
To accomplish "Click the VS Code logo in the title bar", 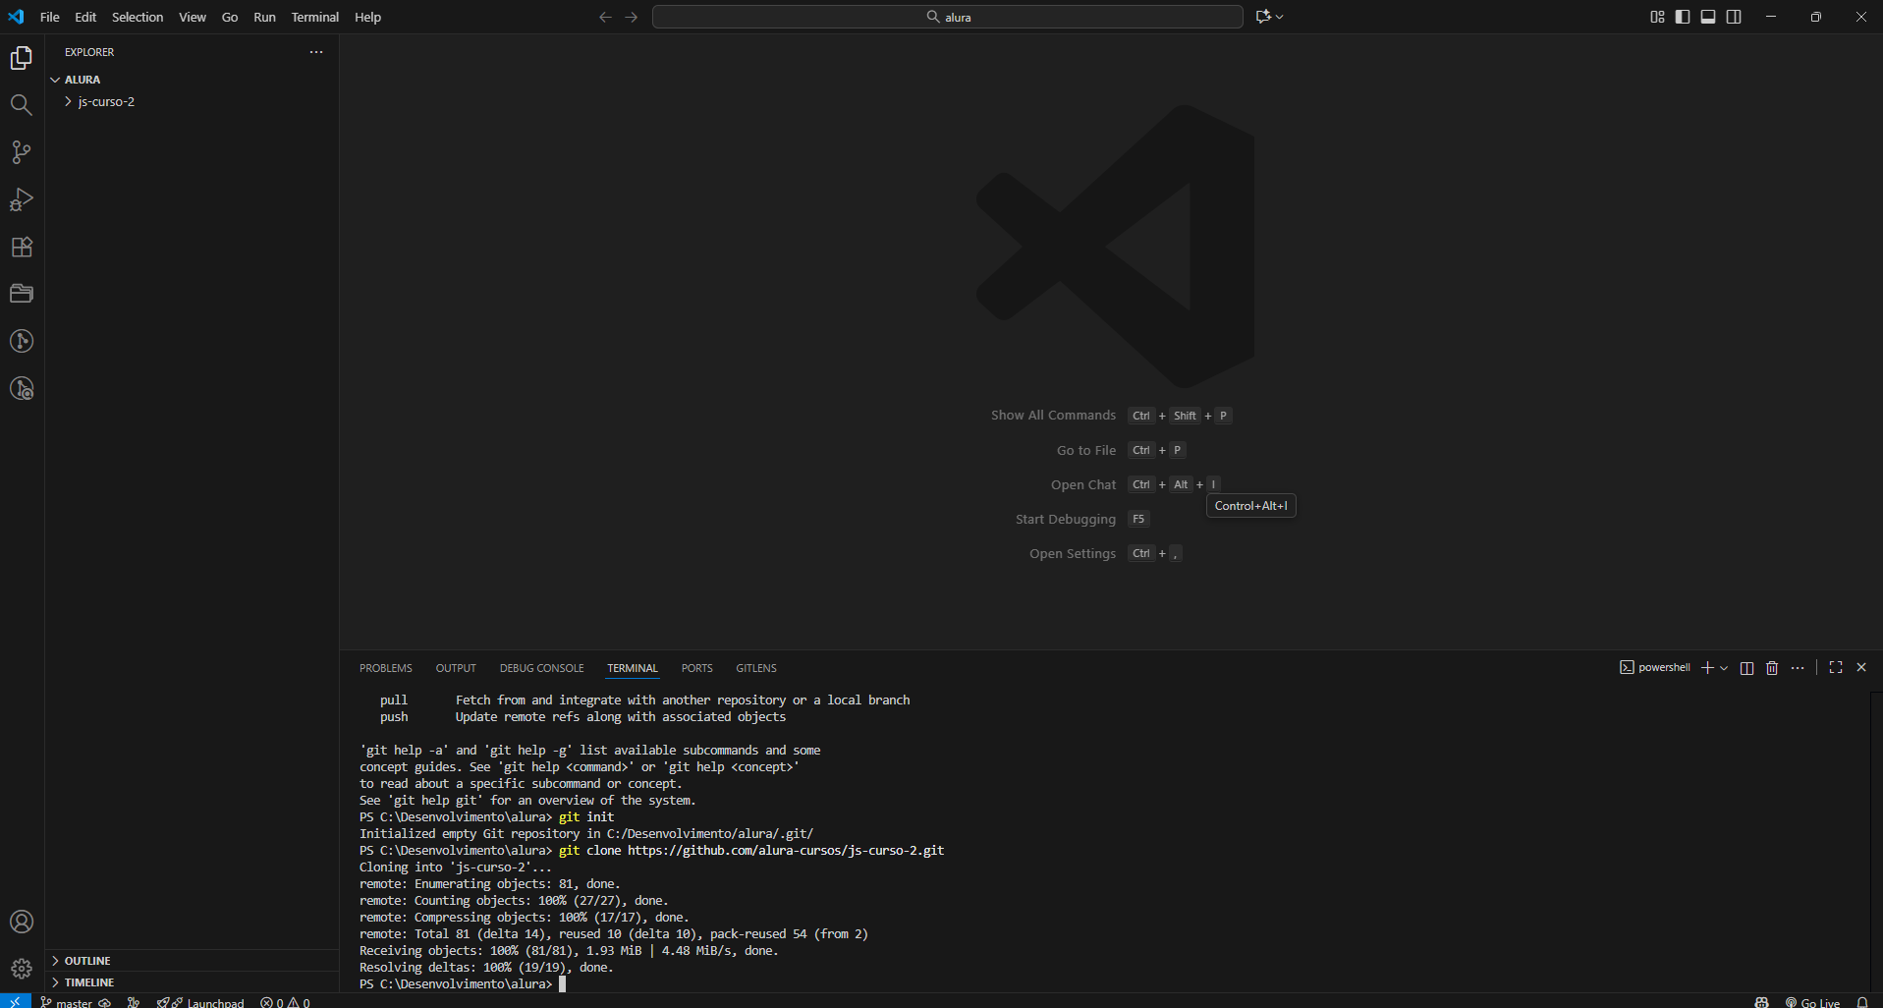I will click(17, 17).
